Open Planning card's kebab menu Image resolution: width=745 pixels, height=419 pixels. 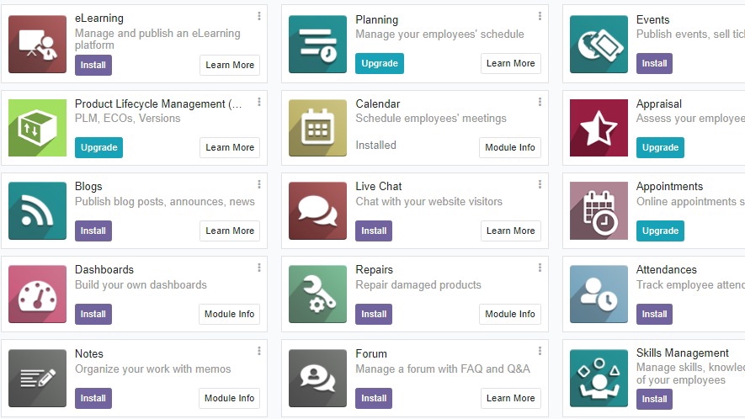pyautogui.click(x=540, y=16)
